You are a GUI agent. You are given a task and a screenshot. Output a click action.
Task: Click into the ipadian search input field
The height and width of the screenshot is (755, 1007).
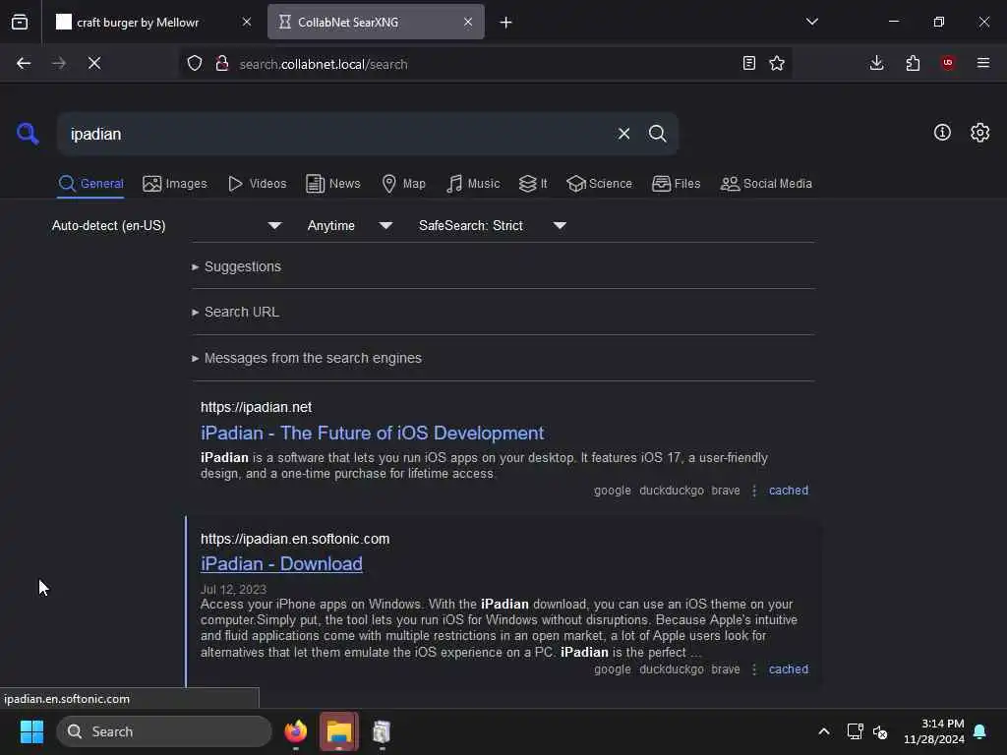click(x=334, y=134)
